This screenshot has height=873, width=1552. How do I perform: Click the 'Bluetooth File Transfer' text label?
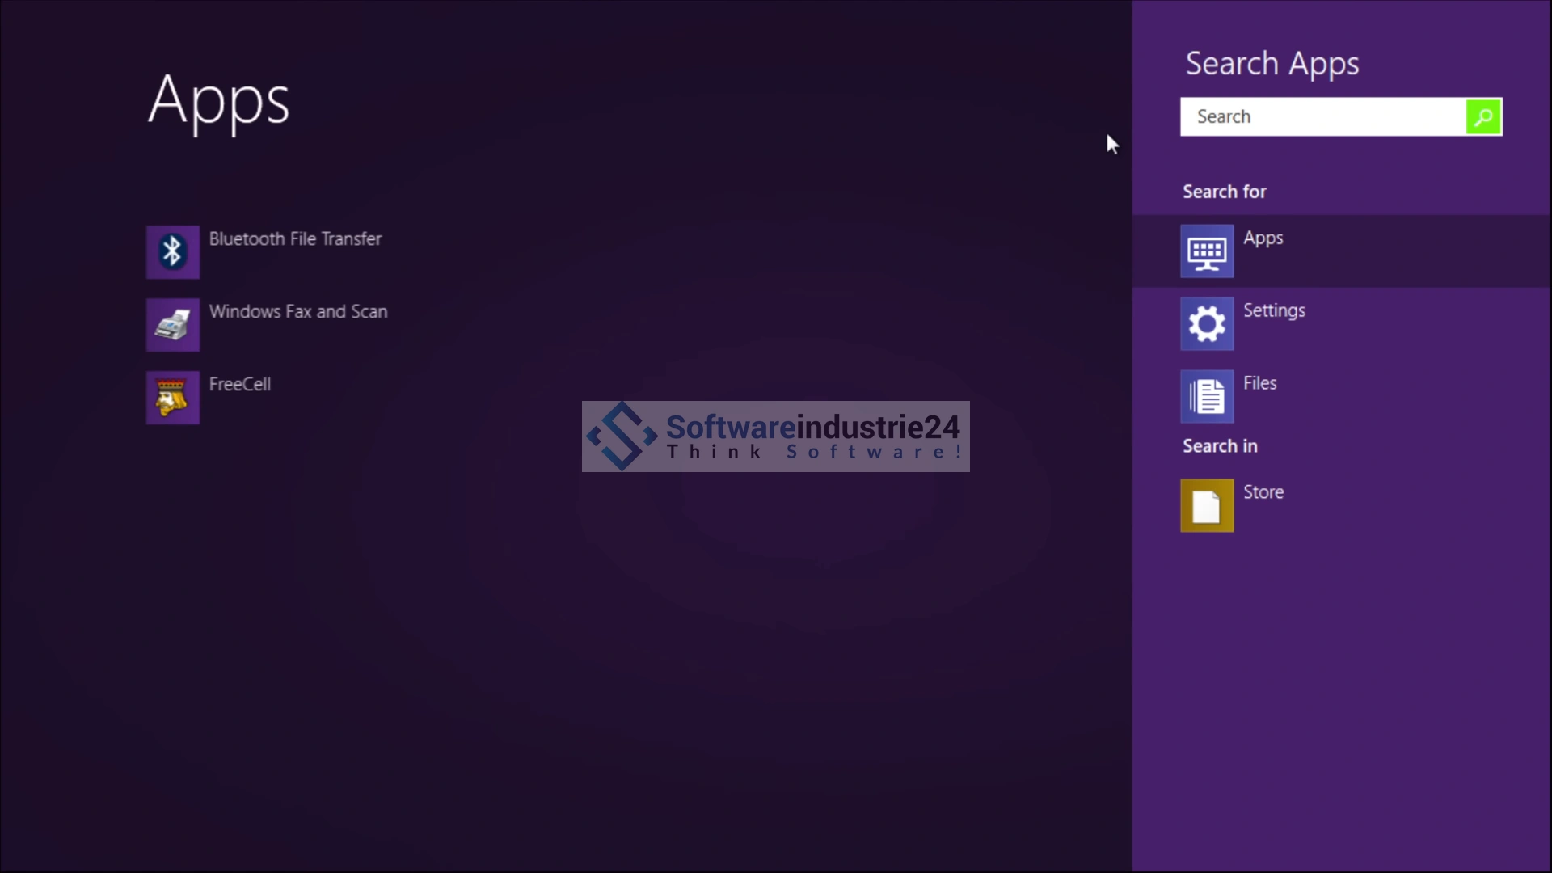pos(295,239)
